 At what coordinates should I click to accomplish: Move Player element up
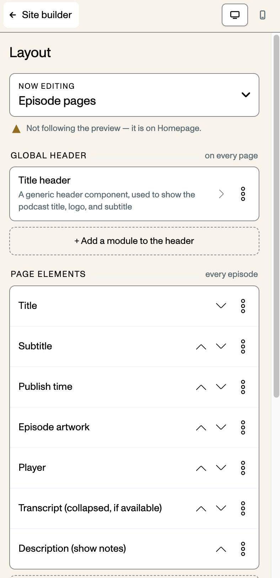[x=201, y=468]
